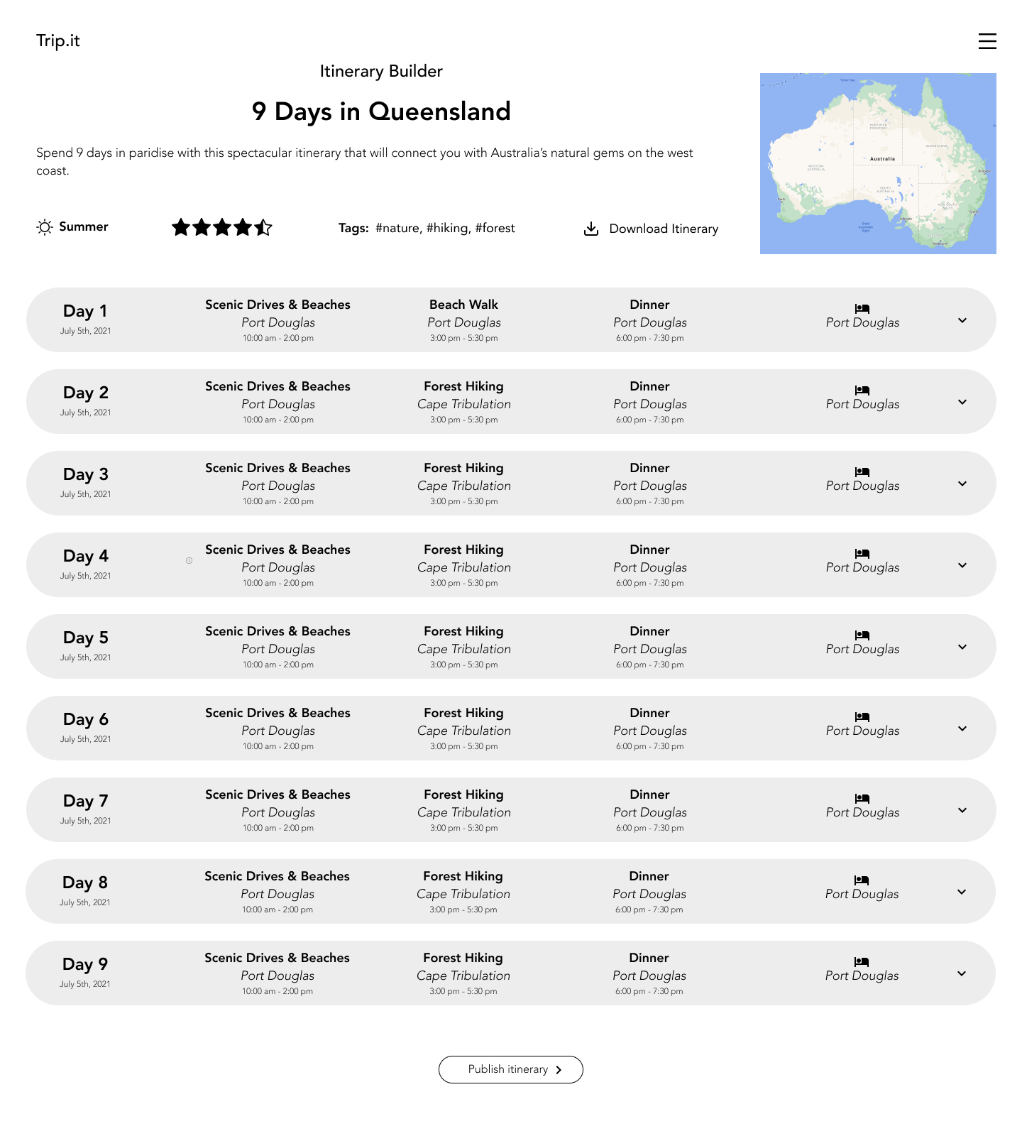The image size is (1022, 1136).
Task: Go to the Trip.it home logo
Action: pyautogui.click(x=58, y=40)
